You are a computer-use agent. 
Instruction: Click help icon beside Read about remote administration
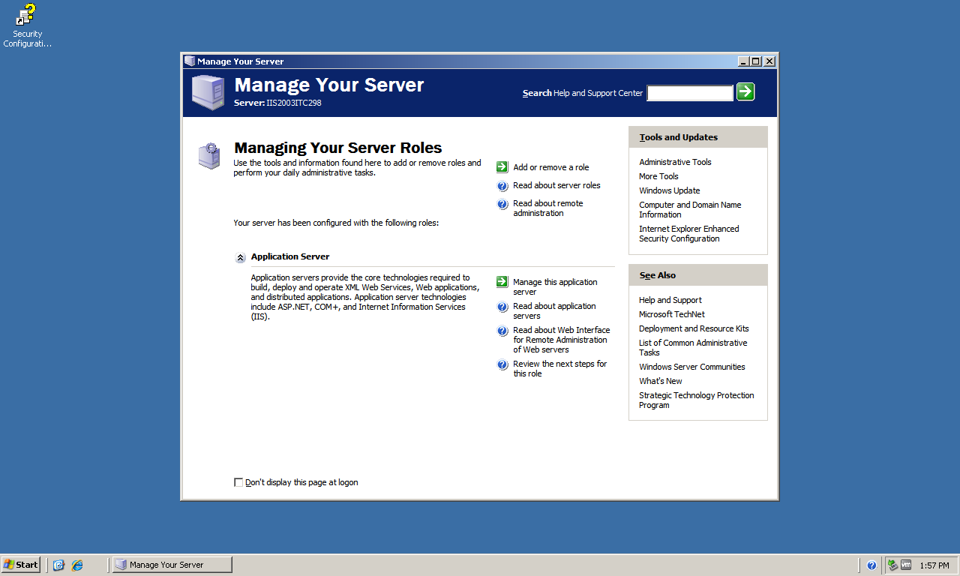pyautogui.click(x=502, y=204)
